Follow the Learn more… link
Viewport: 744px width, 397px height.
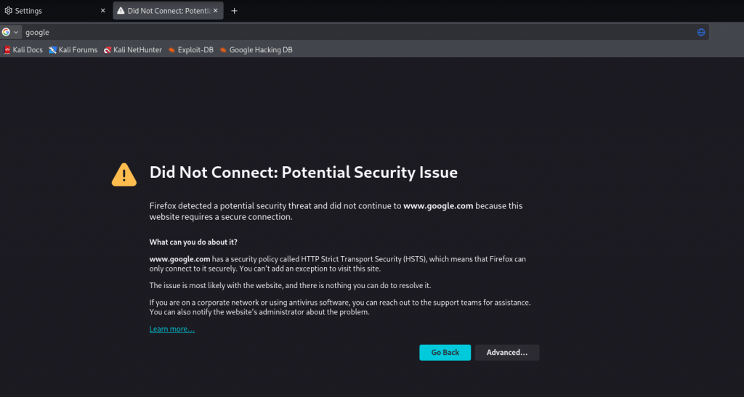coord(172,330)
